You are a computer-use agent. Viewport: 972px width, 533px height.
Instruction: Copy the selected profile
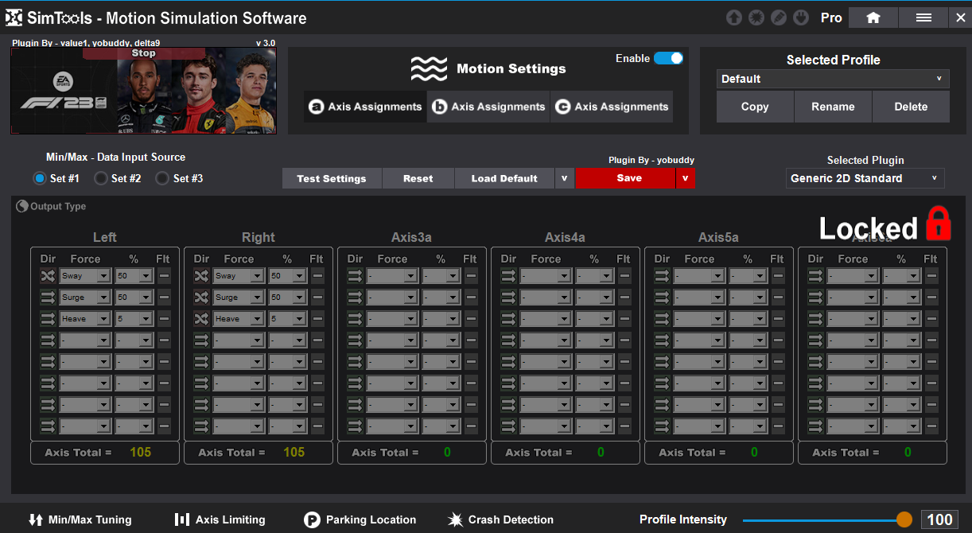tap(755, 107)
